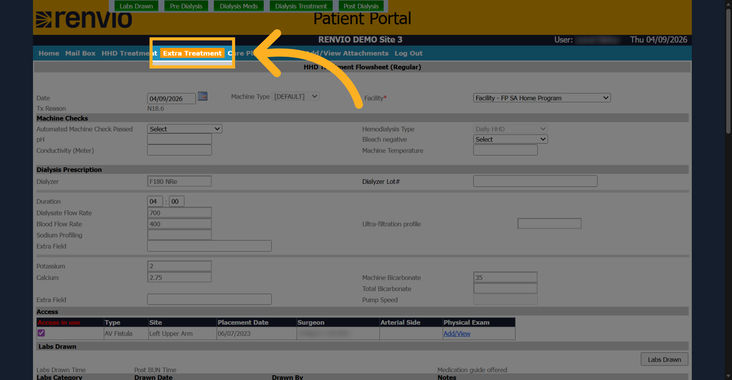This screenshot has width=732, height=380.
Task: Click the Date input field
Action: pyautogui.click(x=171, y=99)
